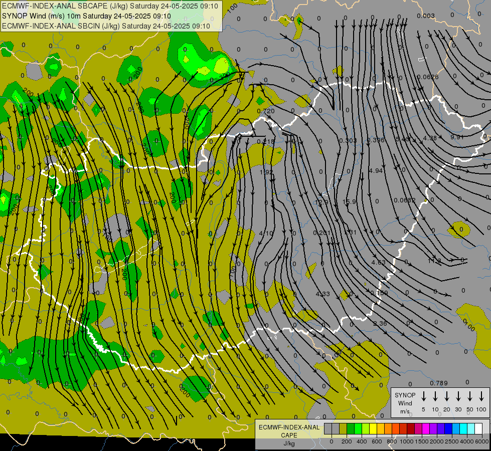
Task: Click the 0.201 value on the map
Action: (322, 233)
